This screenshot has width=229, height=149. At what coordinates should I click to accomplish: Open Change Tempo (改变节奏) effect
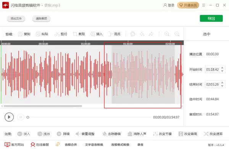pos(163,134)
